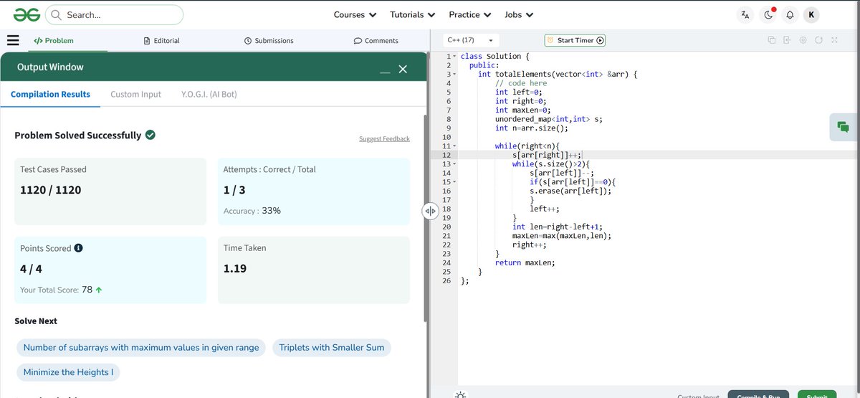
Task: Click the 'Problem Solved Successfully' heading
Action: point(78,135)
